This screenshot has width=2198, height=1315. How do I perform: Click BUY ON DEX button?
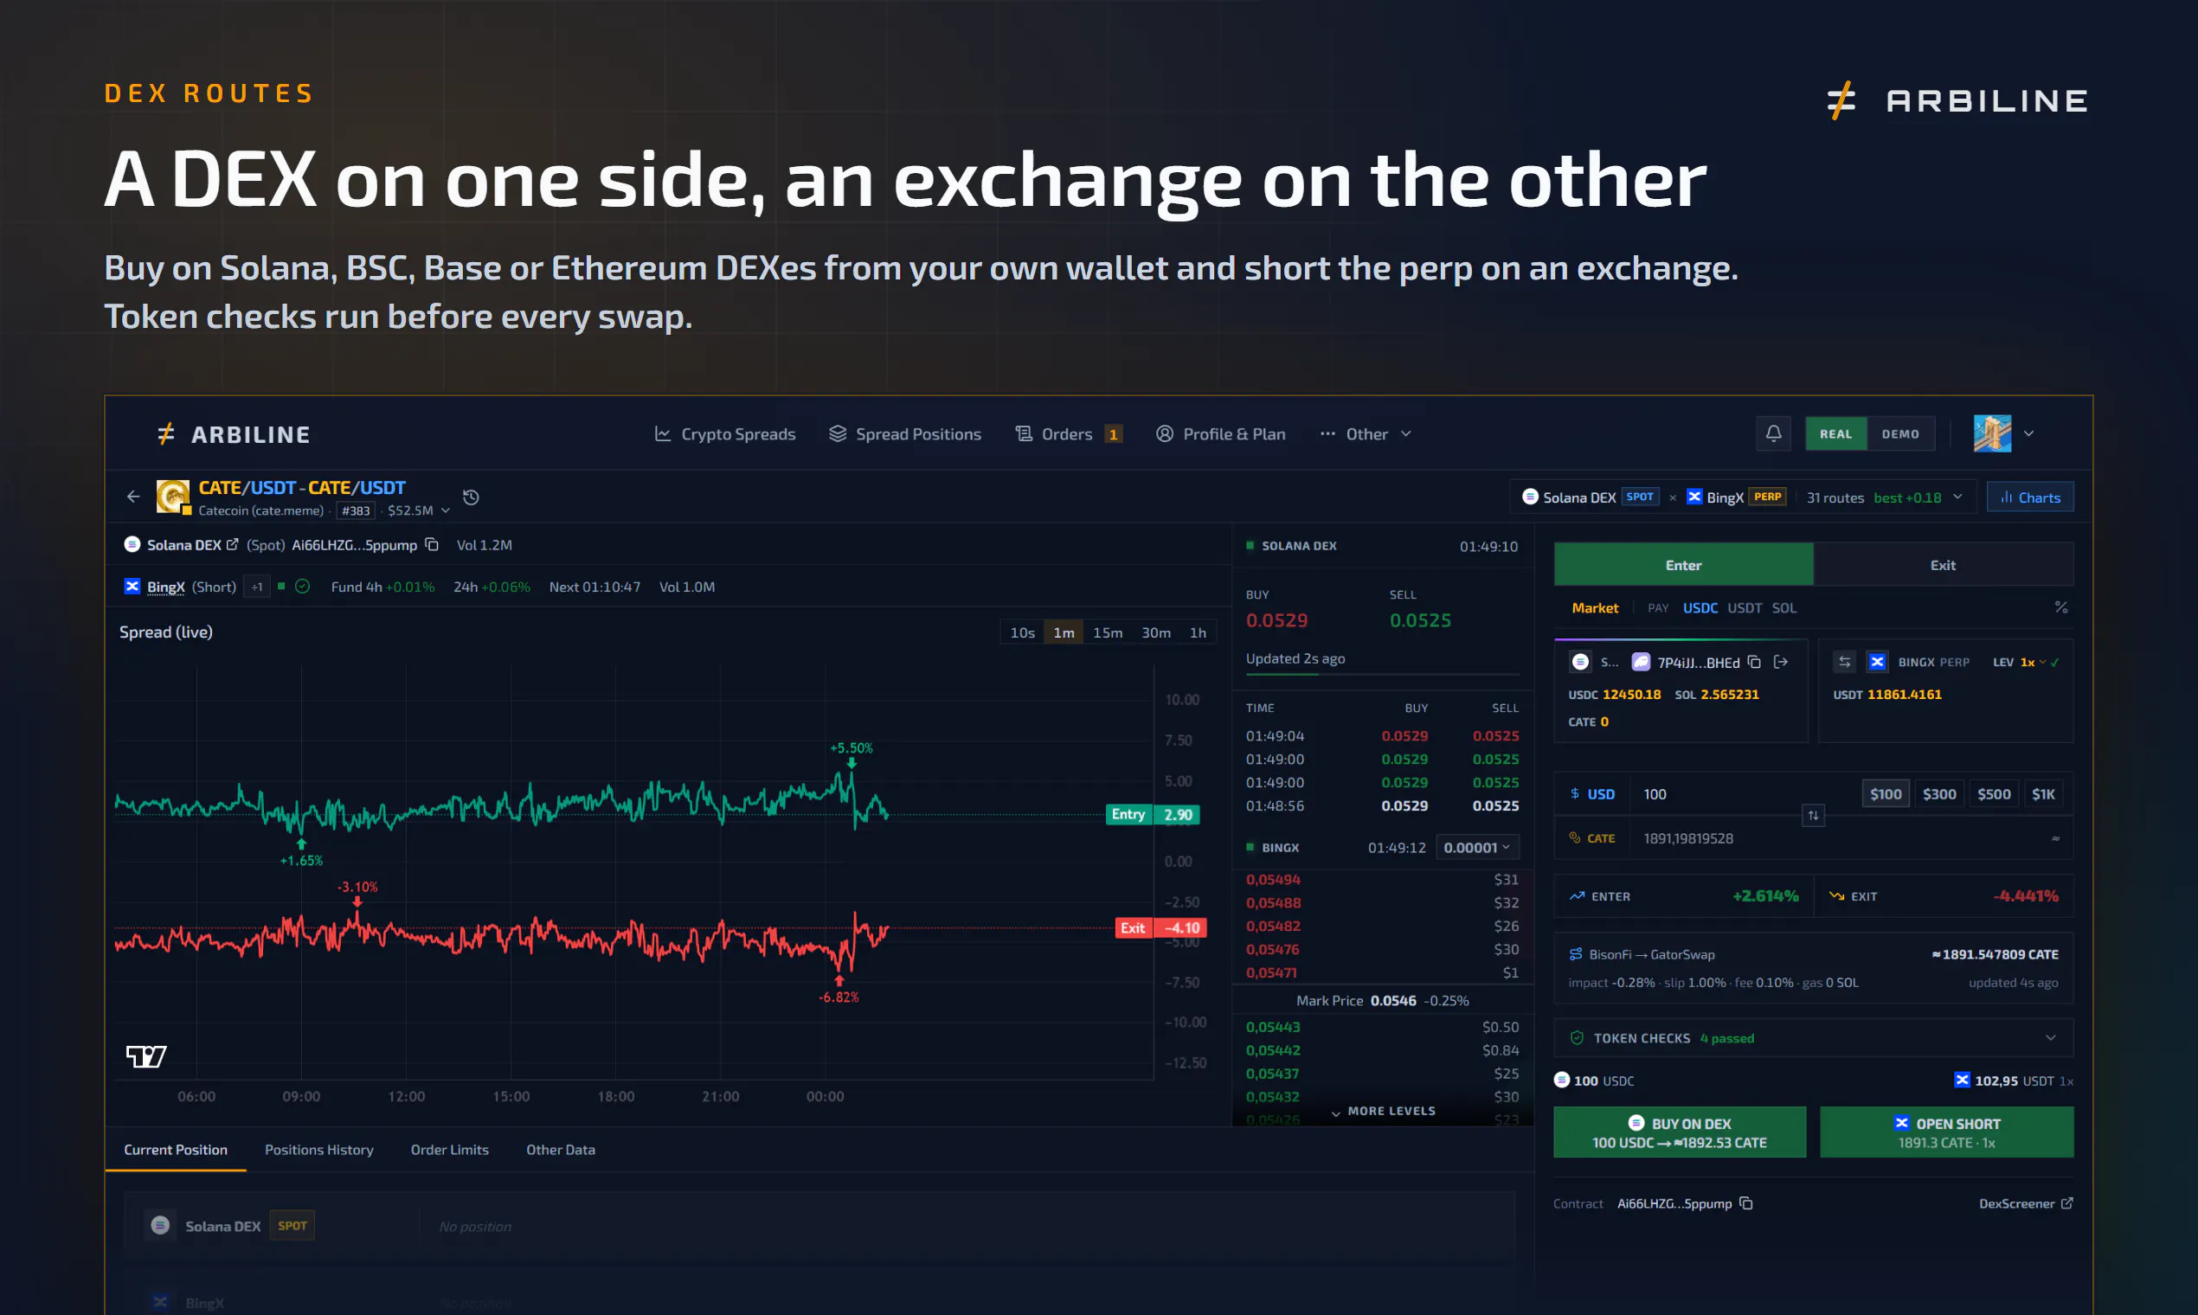tap(1679, 1132)
